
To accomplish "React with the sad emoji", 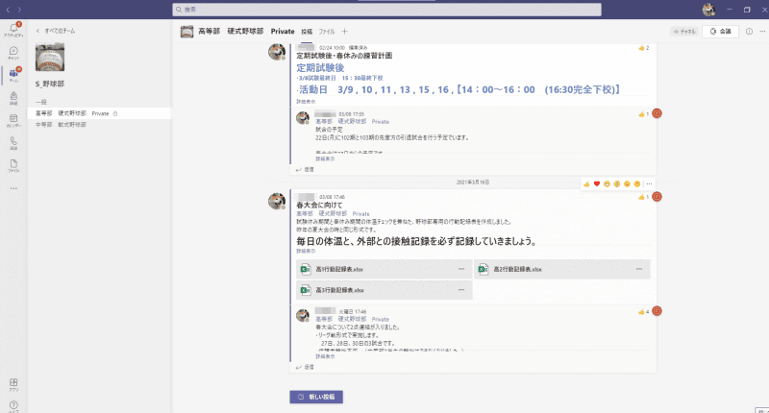I will [x=627, y=183].
